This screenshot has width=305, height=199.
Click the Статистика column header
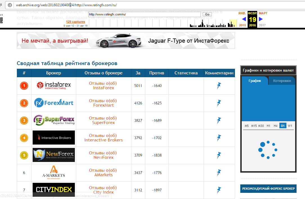click(186, 73)
